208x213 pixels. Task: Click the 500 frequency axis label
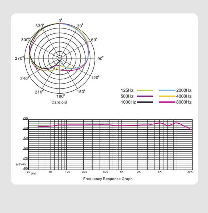pos(106,172)
